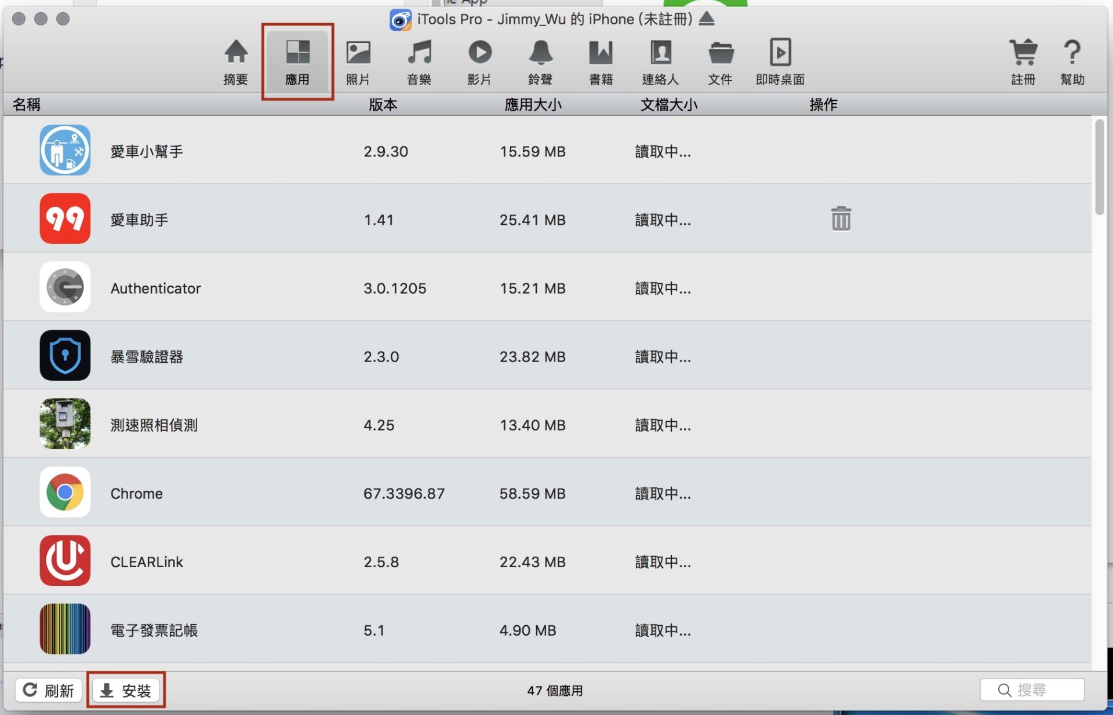Select the Authenticator app icon
1113x715 pixels.
point(65,287)
